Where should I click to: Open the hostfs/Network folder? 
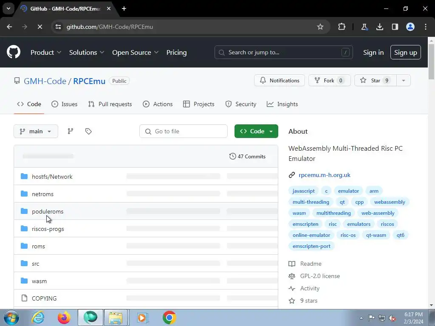pos(52,177)
